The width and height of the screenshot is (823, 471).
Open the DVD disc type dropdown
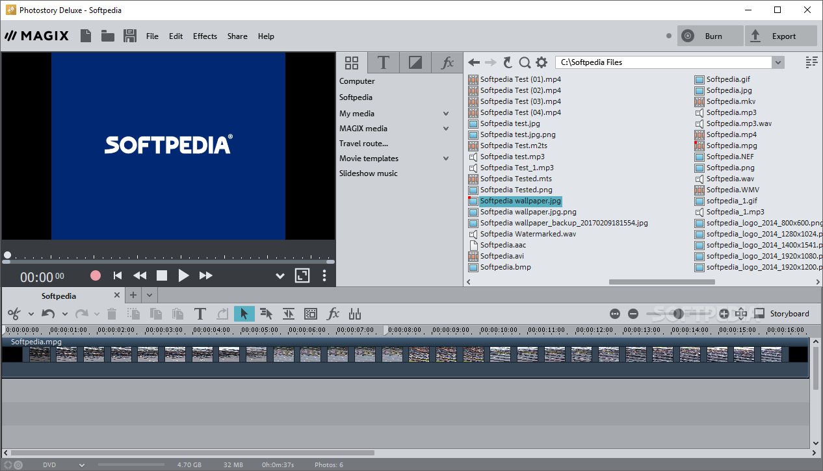pyautogui.click(x=82, y=465)
